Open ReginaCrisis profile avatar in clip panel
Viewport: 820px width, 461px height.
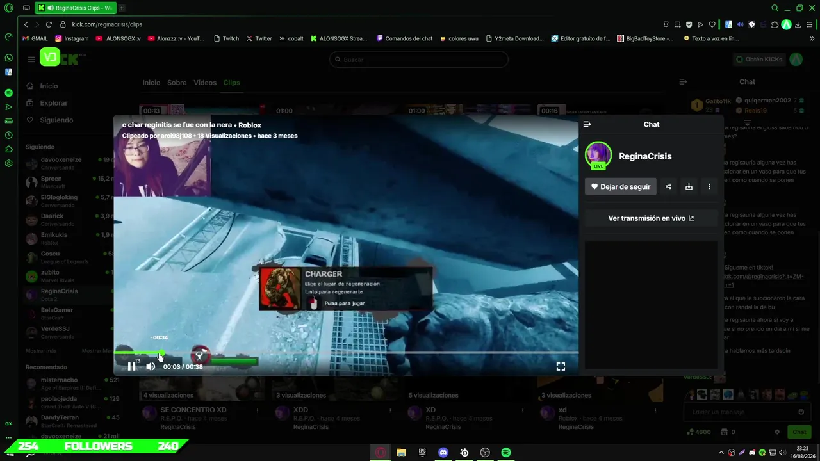pyautogui.click(x=598, y=156)
